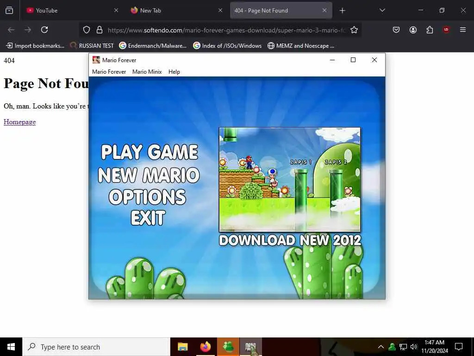Open the green figures taskbar app
This screenshot has width=474, height=356.
tap(228, 347)
